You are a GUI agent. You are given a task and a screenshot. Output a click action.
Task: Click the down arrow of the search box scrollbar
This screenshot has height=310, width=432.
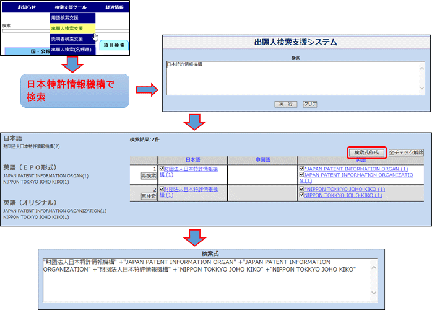tap(422, 88)
